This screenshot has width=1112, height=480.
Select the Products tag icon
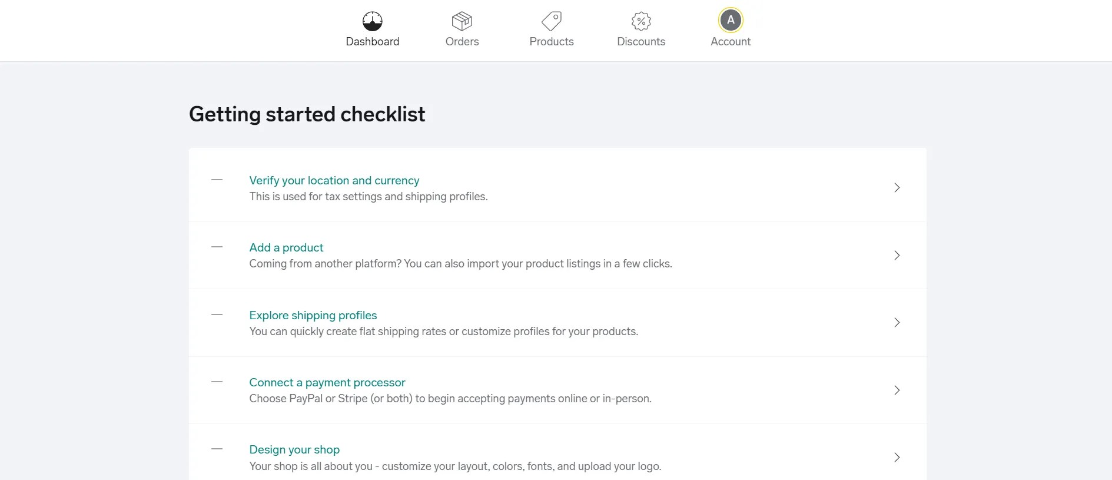pos(552,21)
